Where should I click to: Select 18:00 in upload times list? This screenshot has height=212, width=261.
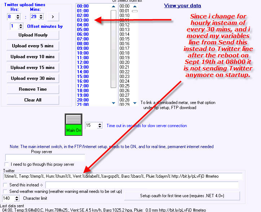coord(83,91)
